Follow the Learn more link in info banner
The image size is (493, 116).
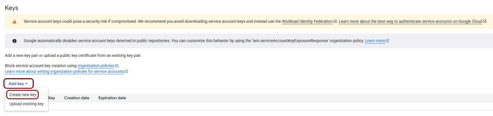coord(375,41)
